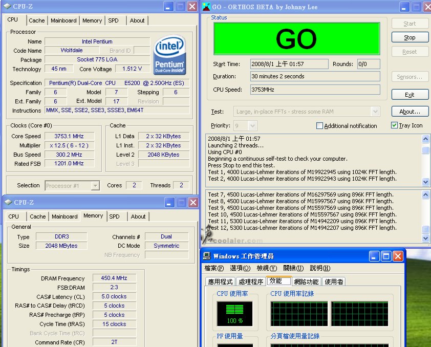Close the Task Manager window
The width and height of the screenshot is (431, 347).
click(398, 256)
